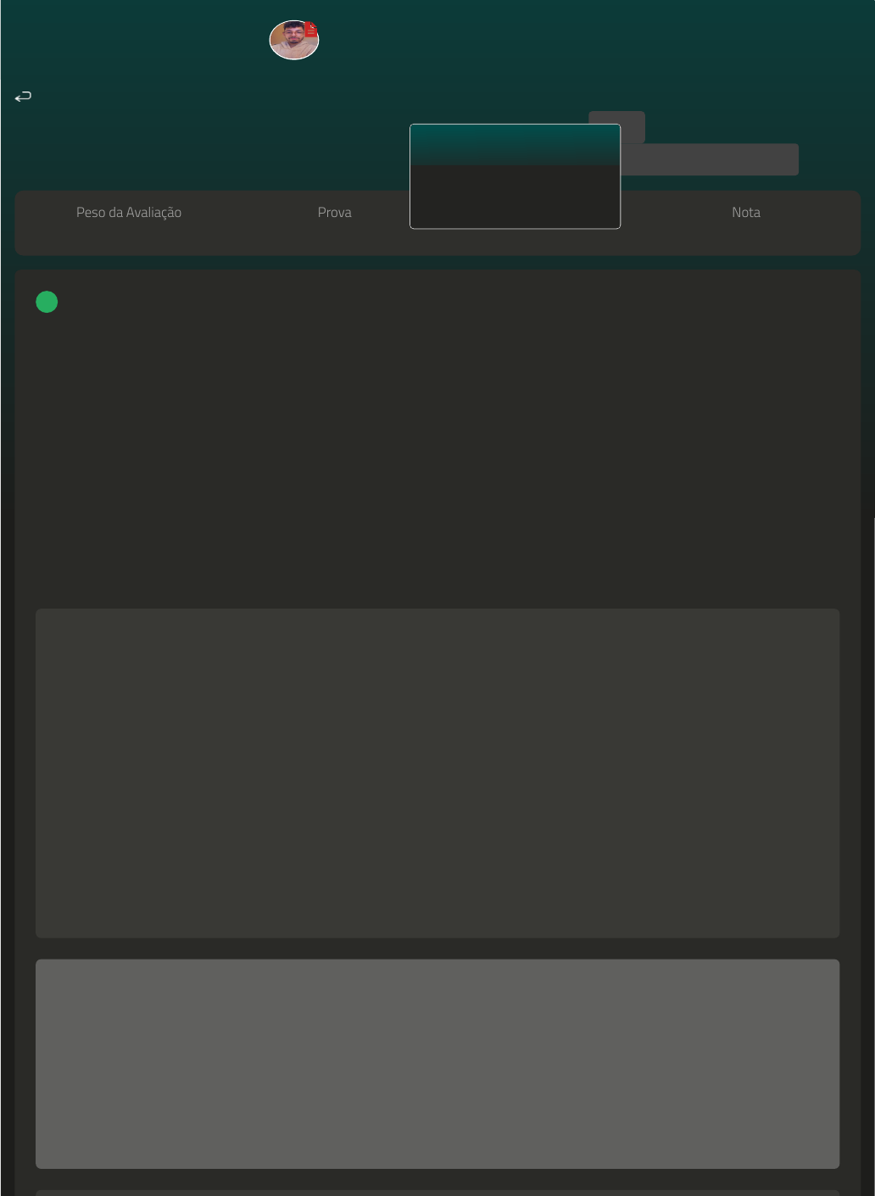Click the Nota column header
The image size is (875, 1196).
[x=745, y=212]
